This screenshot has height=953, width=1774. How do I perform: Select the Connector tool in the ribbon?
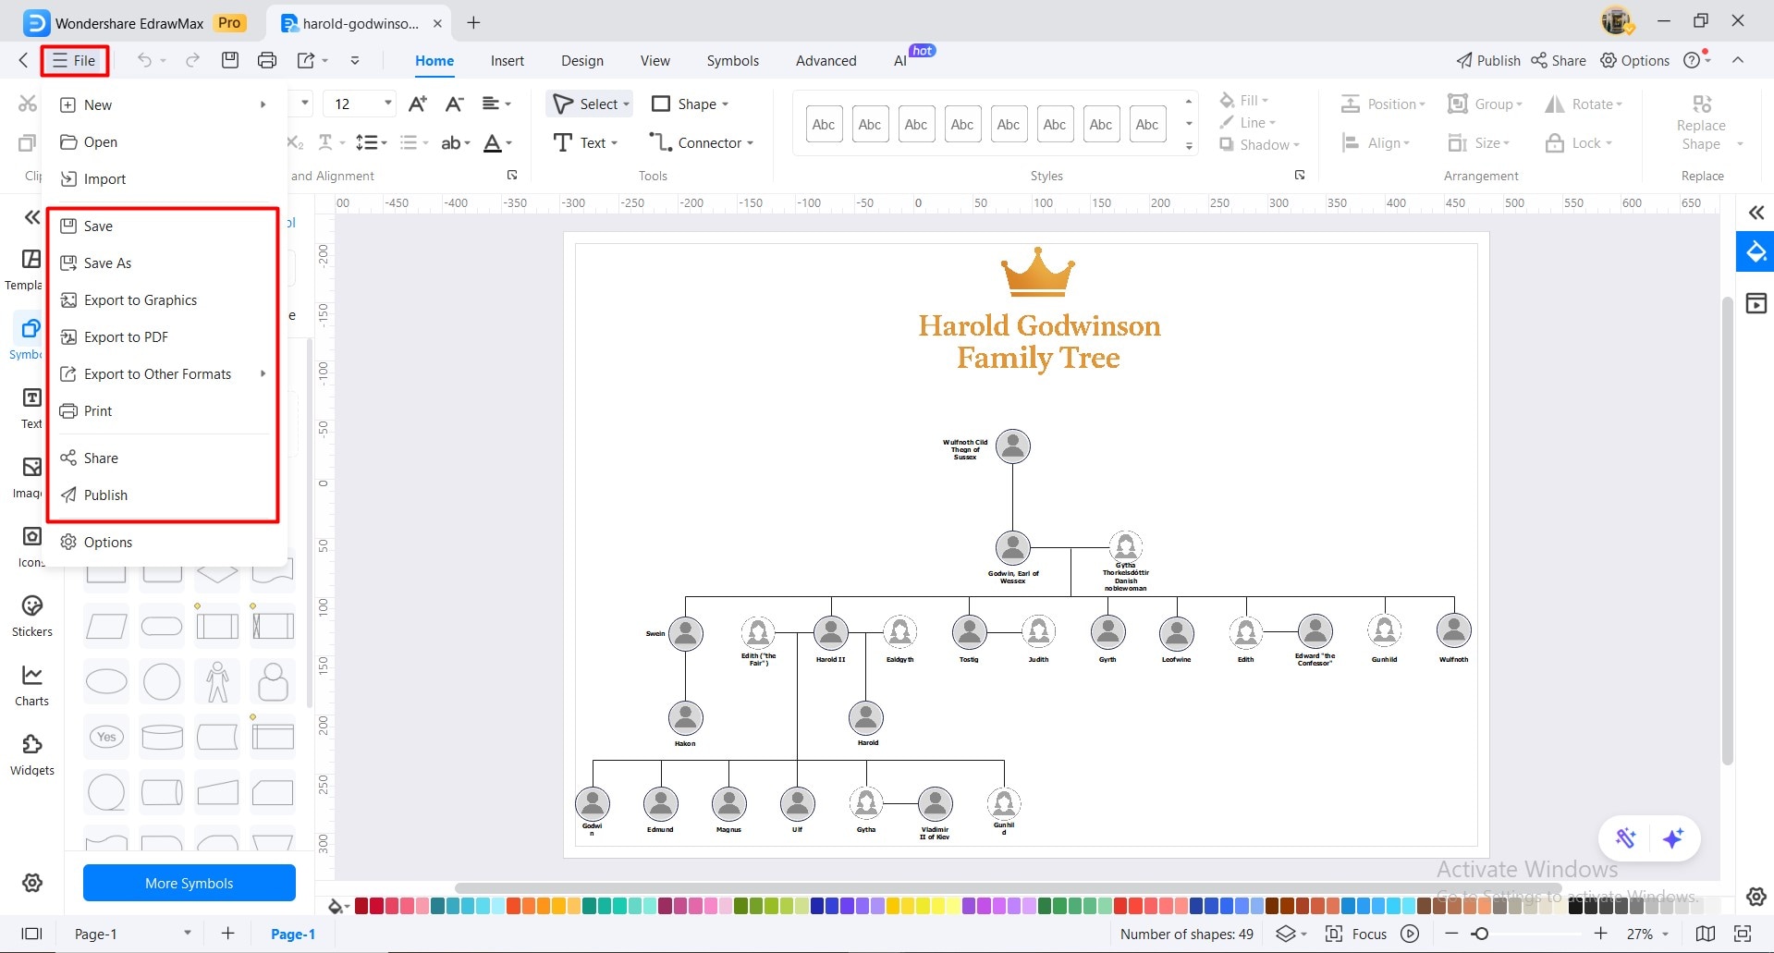pyautogui.click(x=701, y=142)
